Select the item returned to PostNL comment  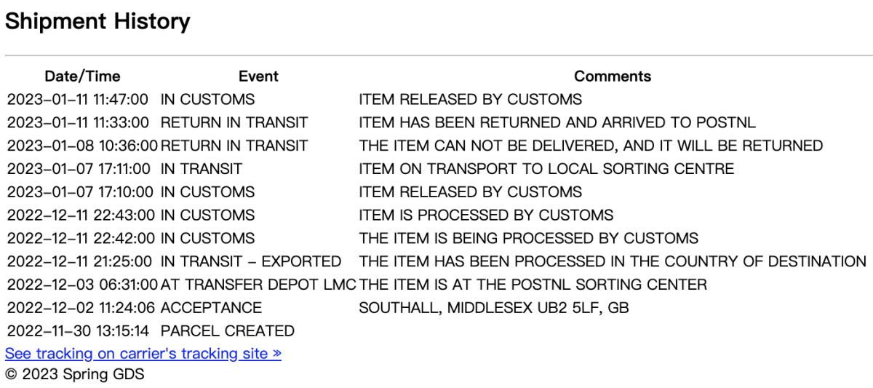tap(557, 122)
